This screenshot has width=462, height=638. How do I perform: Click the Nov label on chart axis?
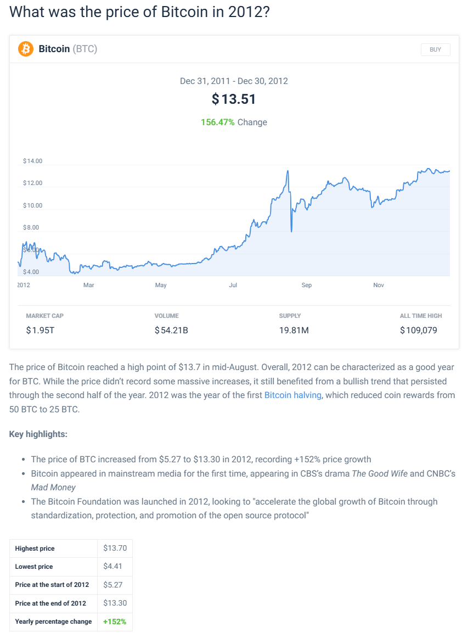(379, 285)
